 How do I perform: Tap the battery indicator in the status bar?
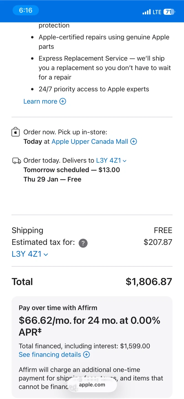click(169, 12)
